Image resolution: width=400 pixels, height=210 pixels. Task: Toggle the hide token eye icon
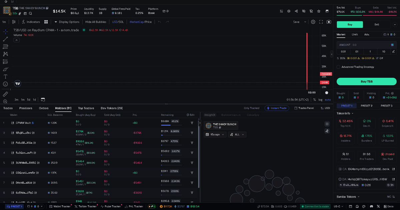point(304,11)
